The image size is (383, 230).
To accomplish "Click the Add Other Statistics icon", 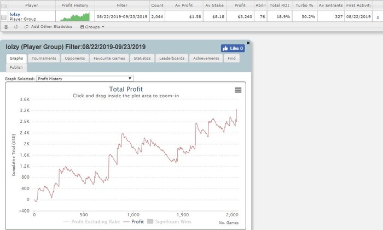I will 26,27.
